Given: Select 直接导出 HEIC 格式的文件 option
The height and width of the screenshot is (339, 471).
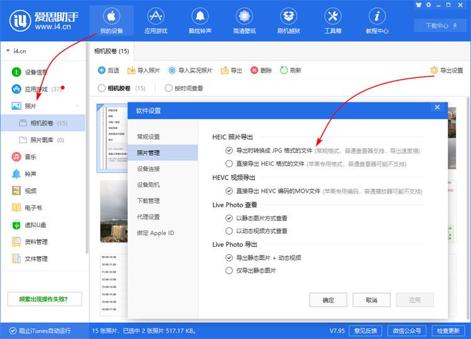Looking at the screenshot, I should click(229, 164).
